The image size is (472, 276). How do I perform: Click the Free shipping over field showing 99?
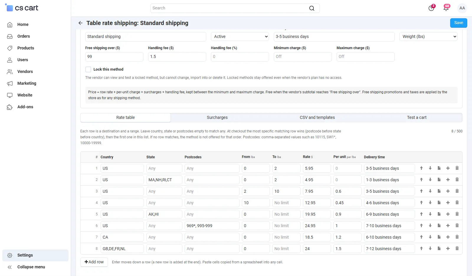click(x=114, y=57)
